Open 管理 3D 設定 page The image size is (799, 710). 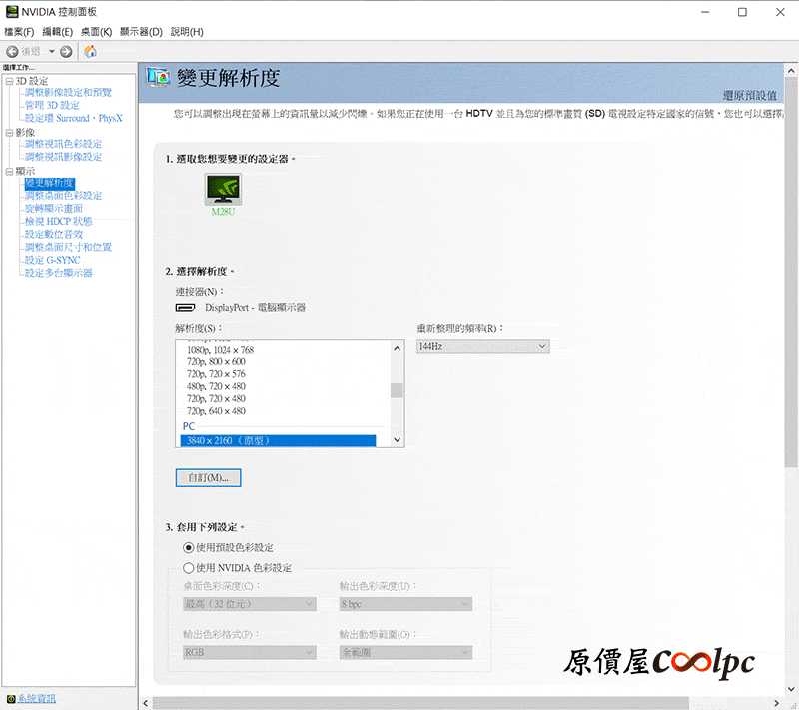tap(53, 105)
